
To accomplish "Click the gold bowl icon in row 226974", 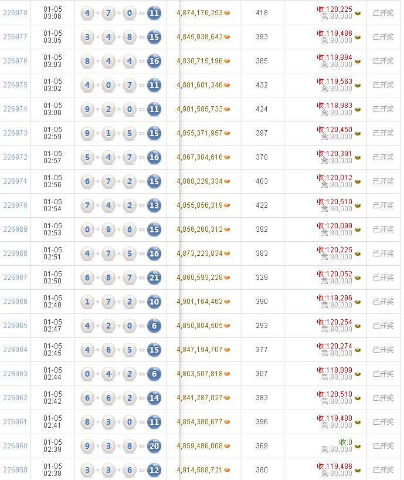I will [358, 110].
